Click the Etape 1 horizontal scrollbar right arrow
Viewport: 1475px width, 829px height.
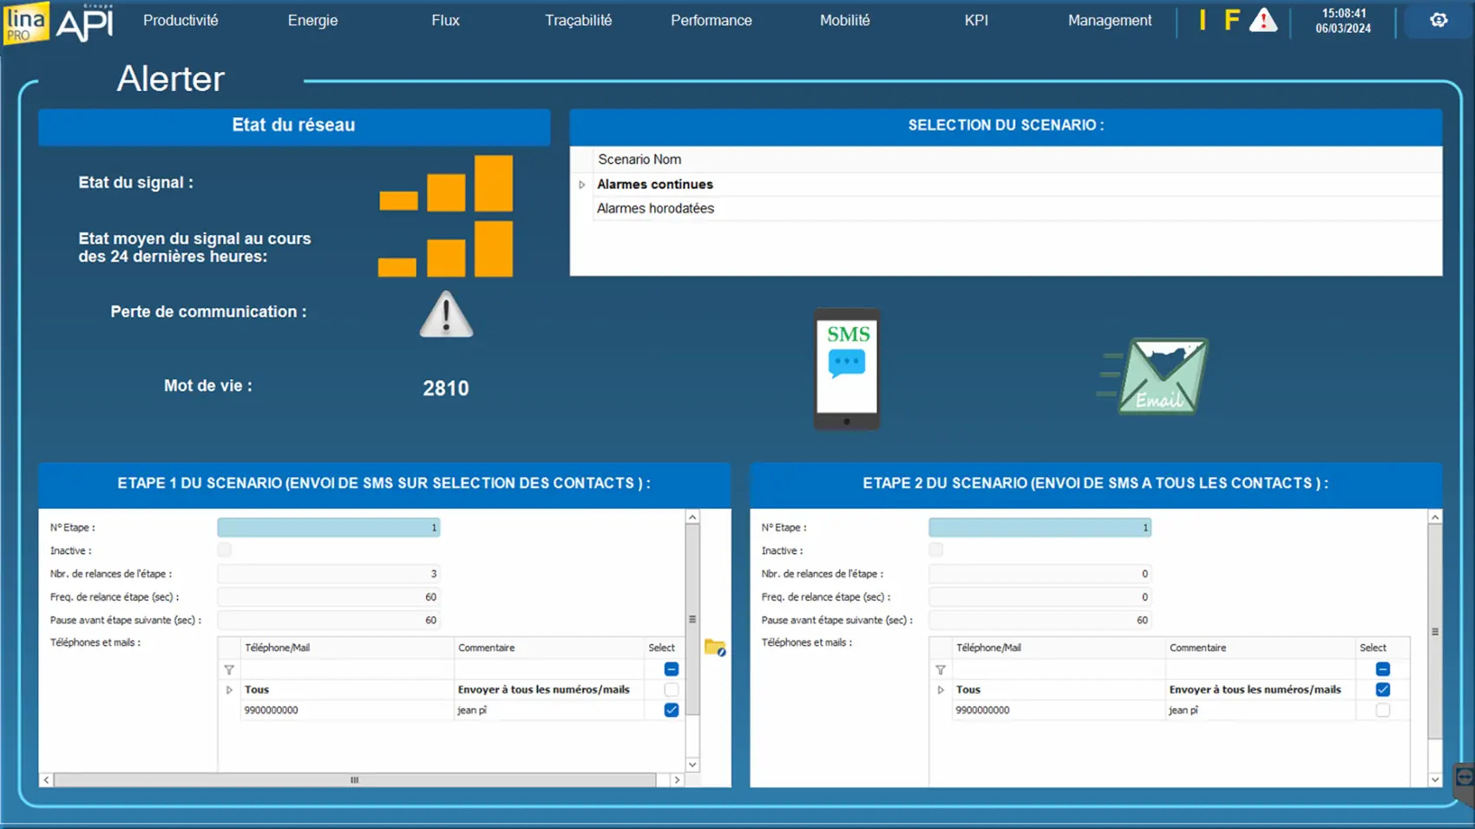(x=677, y=780)
